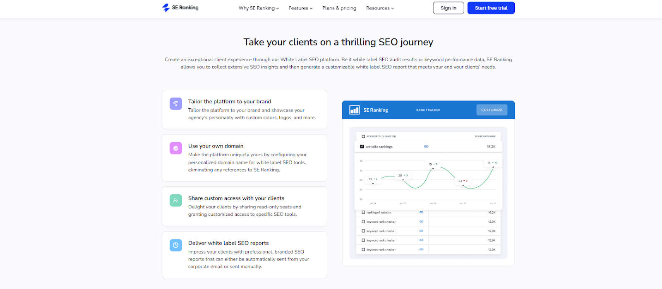Check the last keyword rank checker checkbox
Image resolution: width=662 pixels, height=289 pixels.
coord(363,249)
